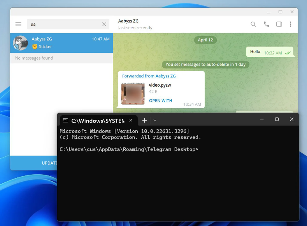Close the C:\Windows\SYSTEM terminal tab
The height and width of the screenshot is (226, 307).
[131, 121]
